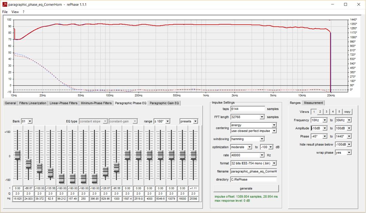366x213 pixels.
Task: Click the 1000 Hz phase slider handle
Action: pos(116,168)
